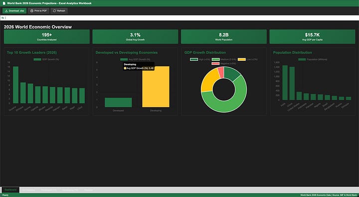Click the 'Source: IMF & World Bank' status text

[x=345, y=195]
